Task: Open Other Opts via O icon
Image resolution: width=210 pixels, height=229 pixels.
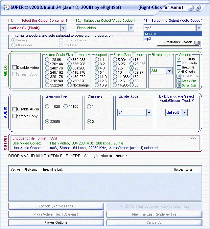Action: coord(179,85)
